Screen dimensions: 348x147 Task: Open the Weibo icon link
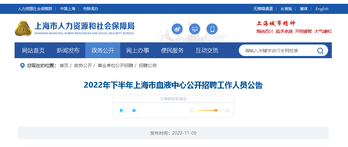coord(177,29)
